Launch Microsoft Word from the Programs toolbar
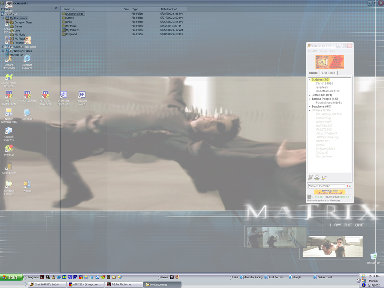 pyautogui.click(x=75, y=277)
